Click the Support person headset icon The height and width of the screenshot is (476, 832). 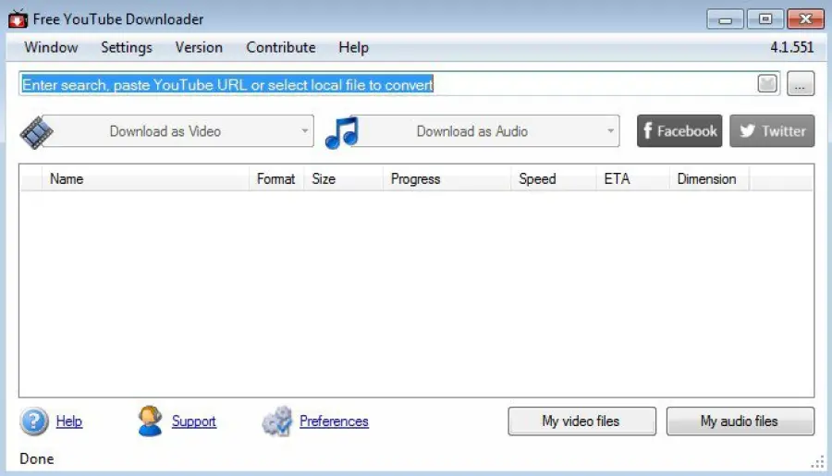(x=150, y=421)
